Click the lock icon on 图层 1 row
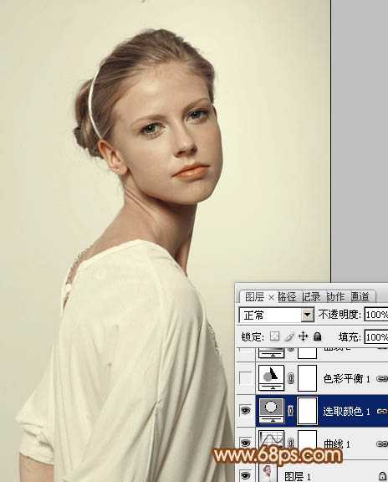 (382, 475)
